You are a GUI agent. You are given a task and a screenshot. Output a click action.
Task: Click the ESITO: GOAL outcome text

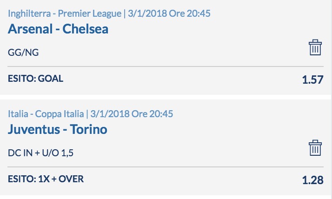pos(35,79)
